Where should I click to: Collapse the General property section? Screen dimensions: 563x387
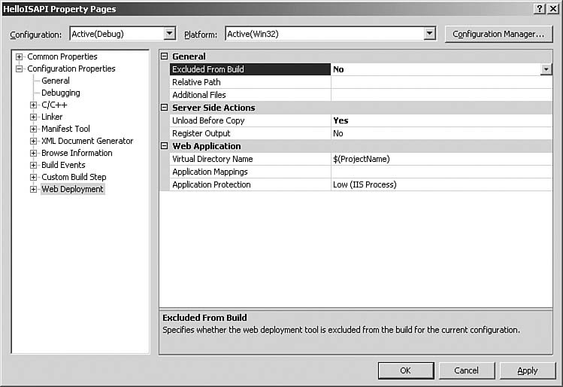[165, 56]
